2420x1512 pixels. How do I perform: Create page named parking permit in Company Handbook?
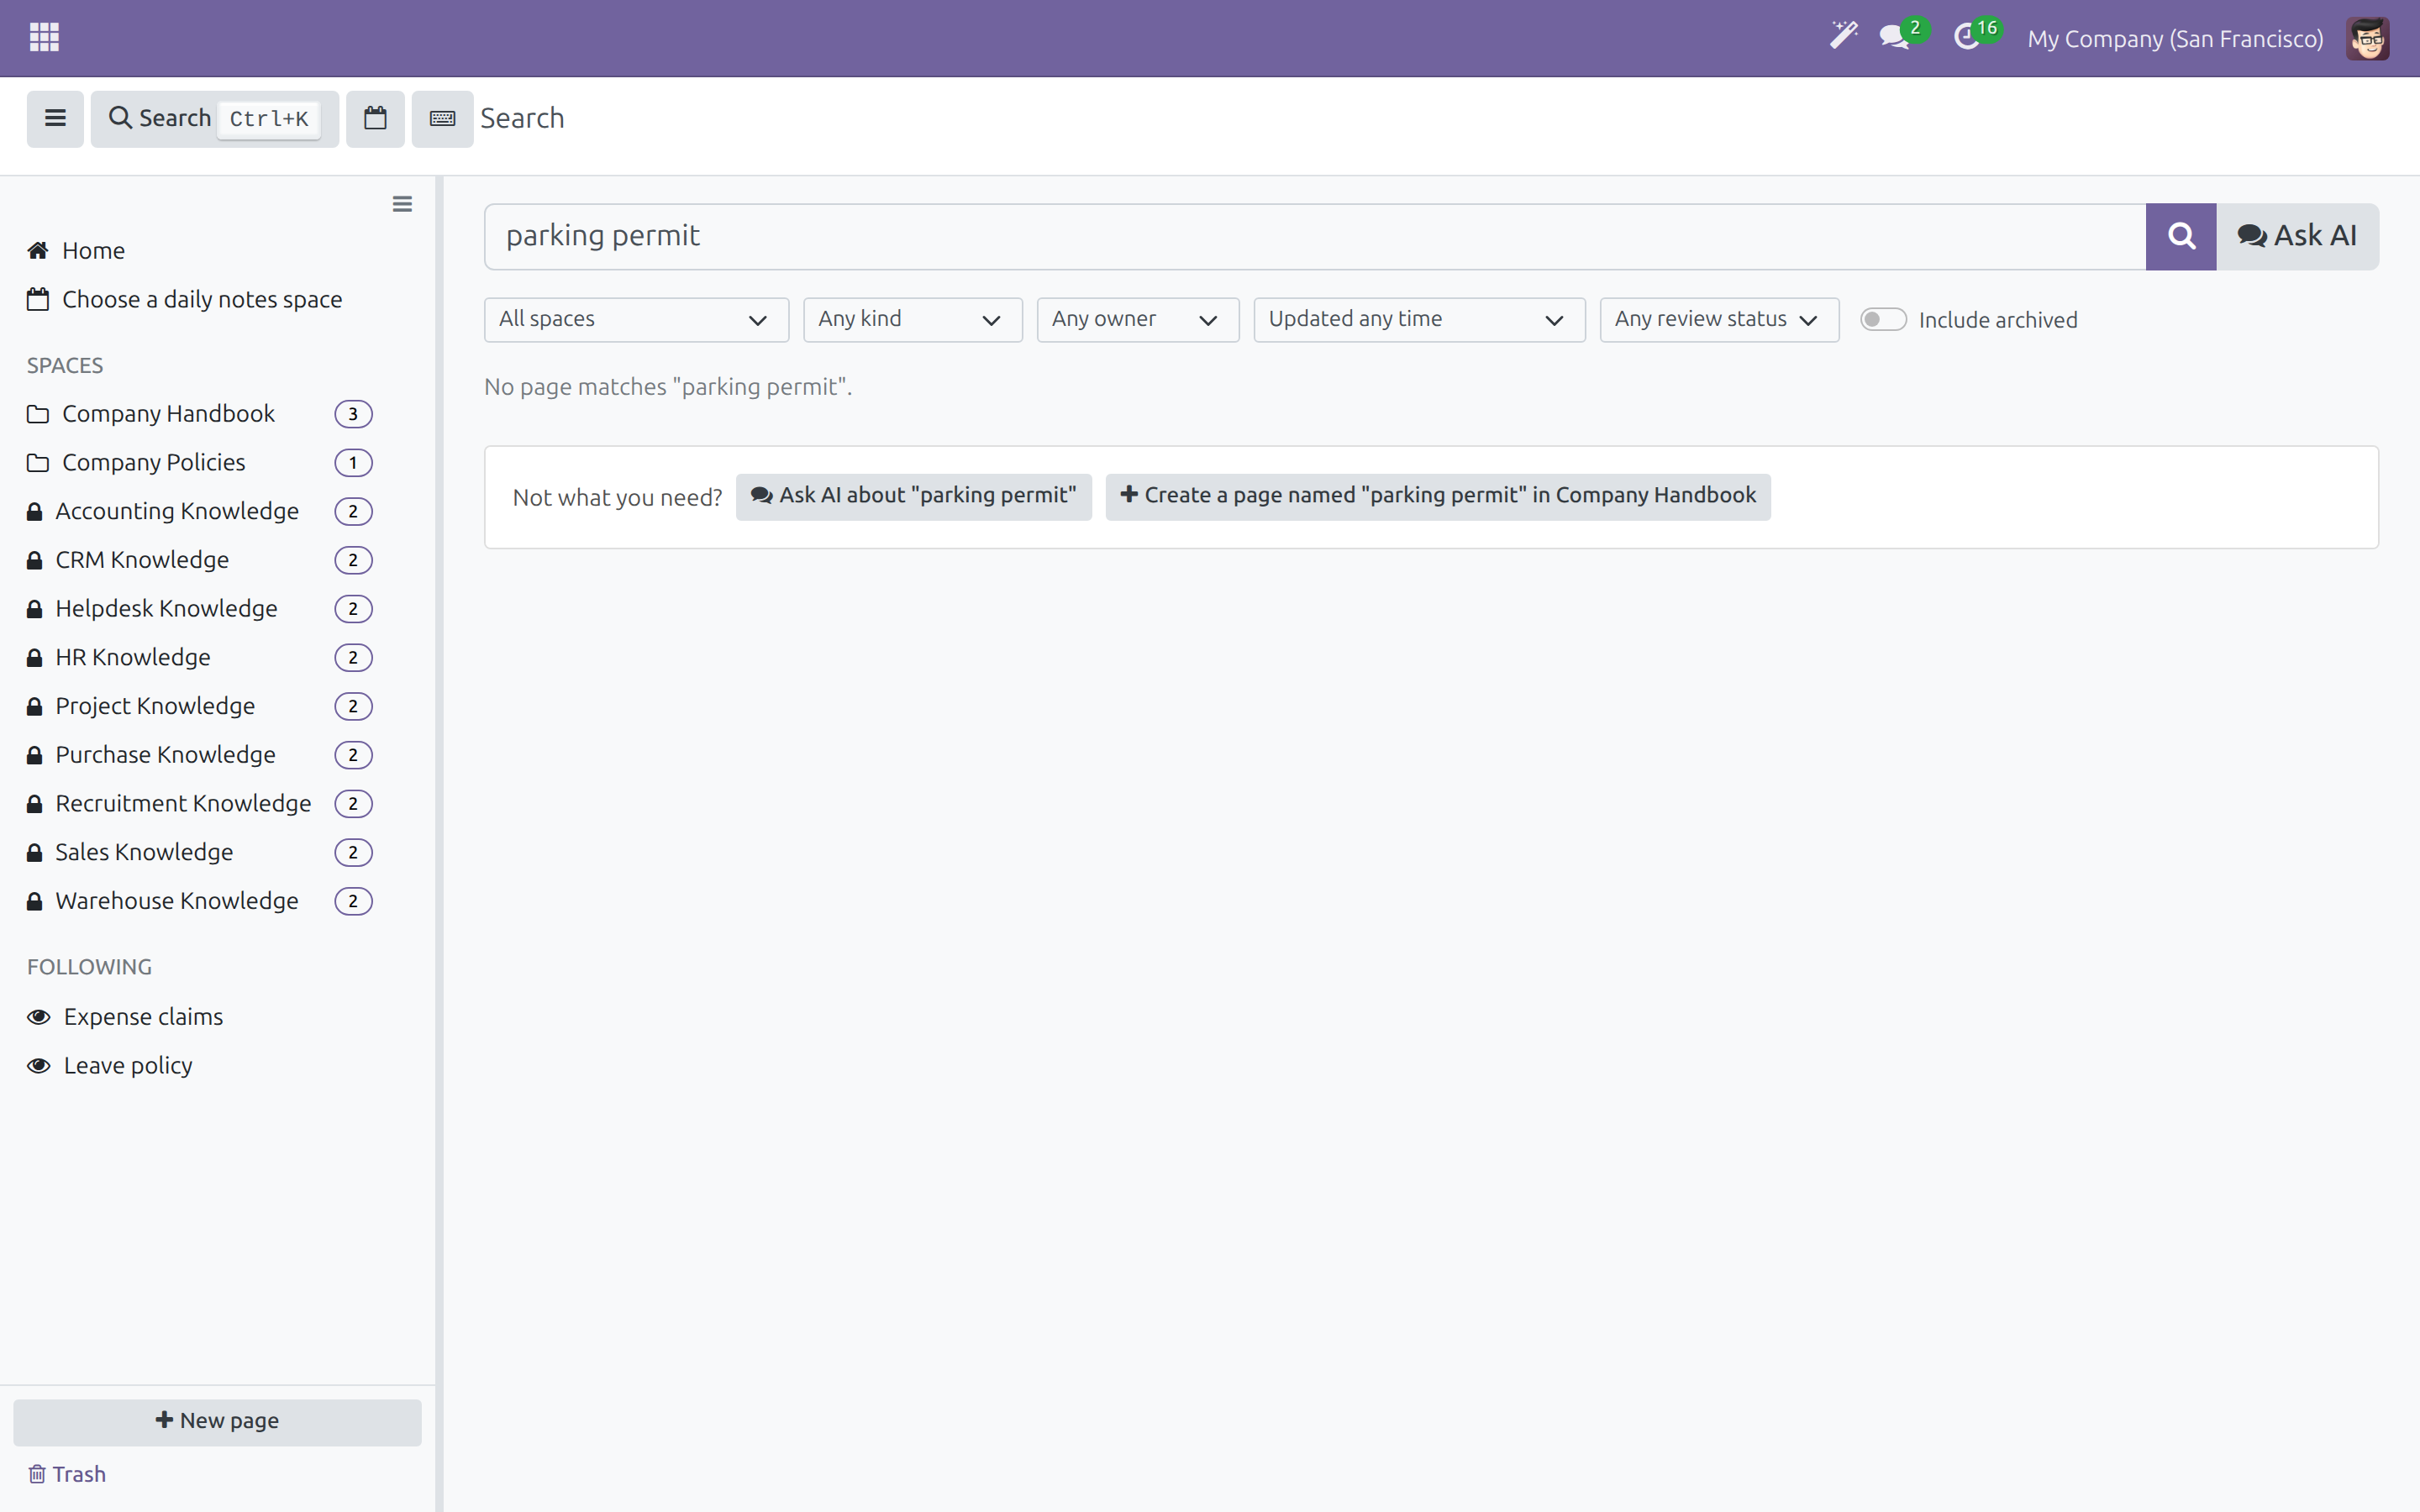1437,496
